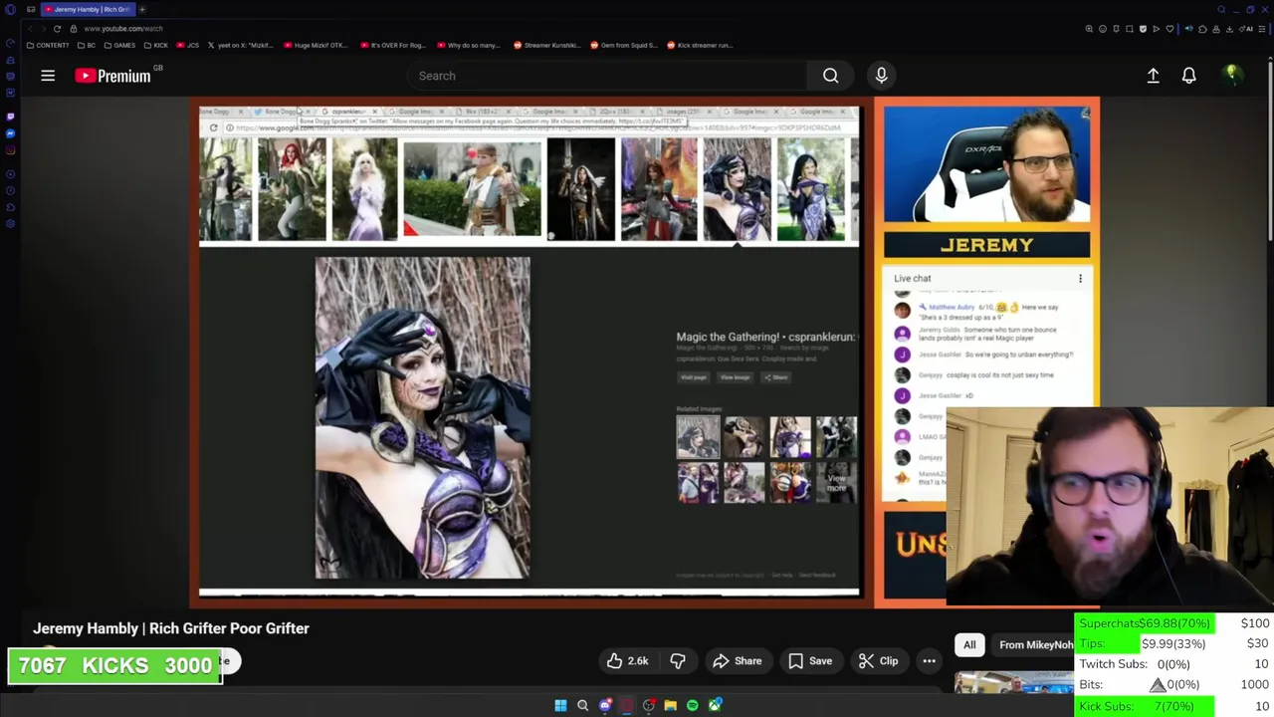Open File Explorer from the taskbar
This screenshot has width=1274, height=717.
(670, 705)
